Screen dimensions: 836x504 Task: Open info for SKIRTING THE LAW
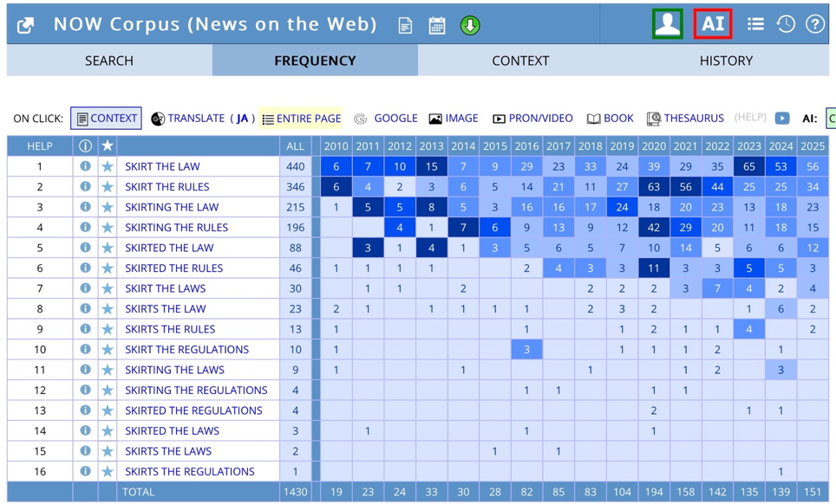(85, 206)
